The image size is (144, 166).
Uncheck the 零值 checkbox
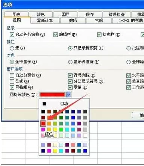[70, 87]
